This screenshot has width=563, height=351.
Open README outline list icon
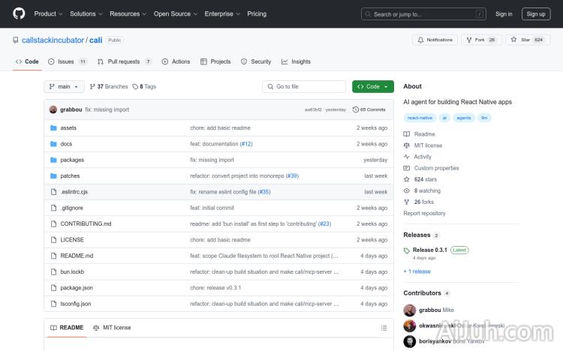[x=384, y=328]
